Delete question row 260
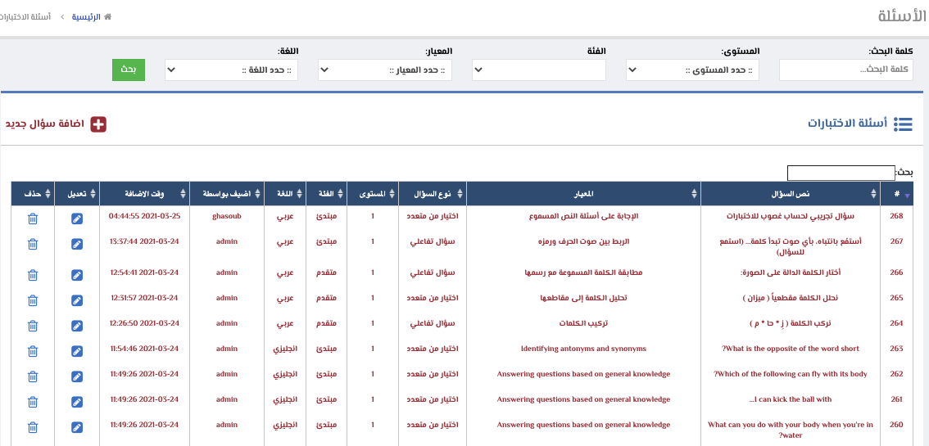This screenshot has width=929, height=446. [33, 428]
